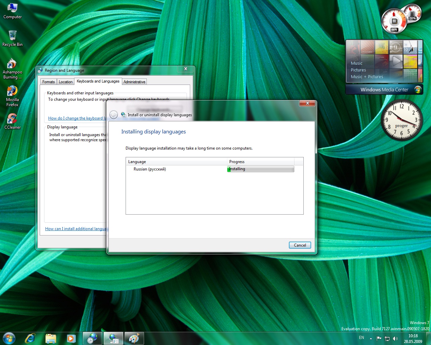Click the Progress column header
Image resolution: width=431 pixels, height=345 pixels.
tap(261, 162)
